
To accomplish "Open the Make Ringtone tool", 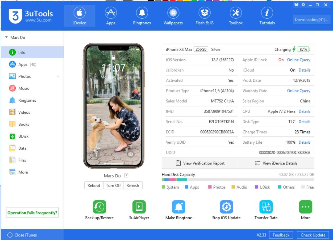I will click(x=179, y=207).
